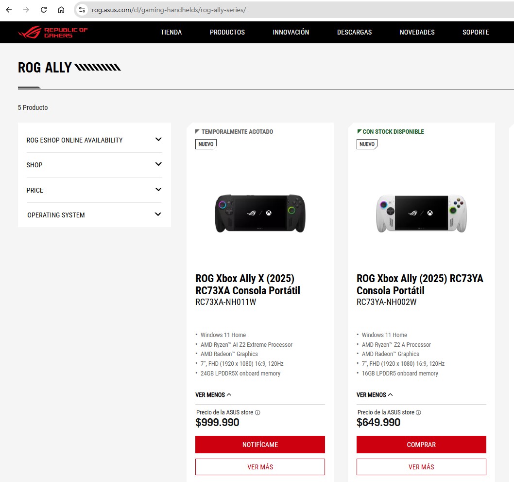The height and width of the screenshot is (482, 514).
Task: Open site information icon in the address bar
Action: [82, 10]
